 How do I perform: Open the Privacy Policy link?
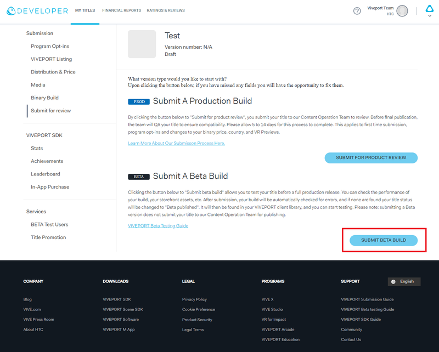(x=194, y=299)
